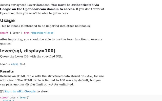Click the inline lever code in Usage paragraph
The image size is (162, 101).
[70, 40]
